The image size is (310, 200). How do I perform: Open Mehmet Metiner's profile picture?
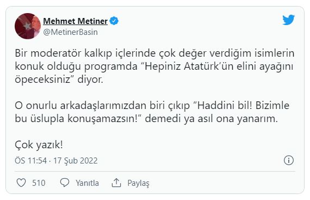pyautogui.click(x=28, y=26)
